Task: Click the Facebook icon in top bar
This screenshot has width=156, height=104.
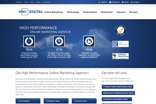Action: tap(110, 2)
